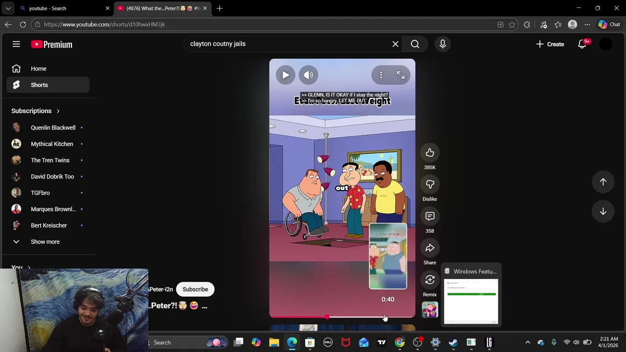Expand the Subscriptions section

tap(36, 111)
